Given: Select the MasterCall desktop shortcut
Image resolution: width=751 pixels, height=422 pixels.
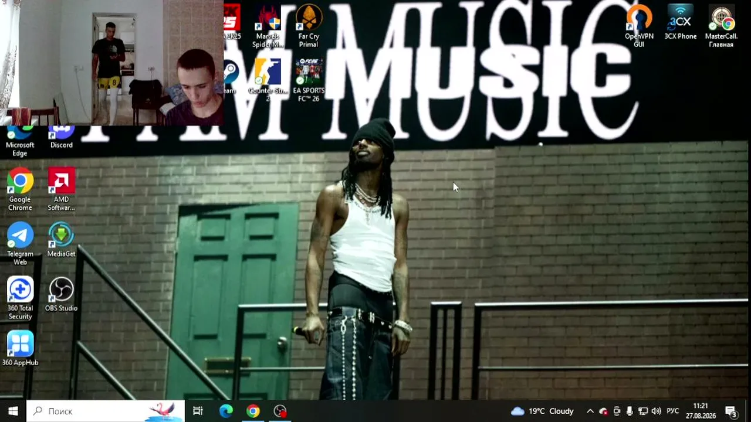Looking at the screenshot, I should click(721, 26).
